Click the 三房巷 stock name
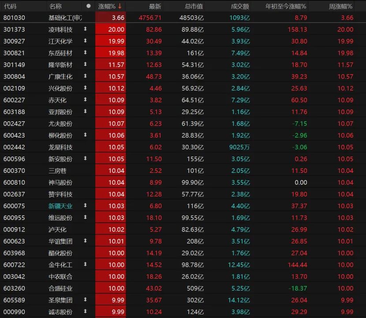The width and height of the screenshot is (366, 318). 57,171
